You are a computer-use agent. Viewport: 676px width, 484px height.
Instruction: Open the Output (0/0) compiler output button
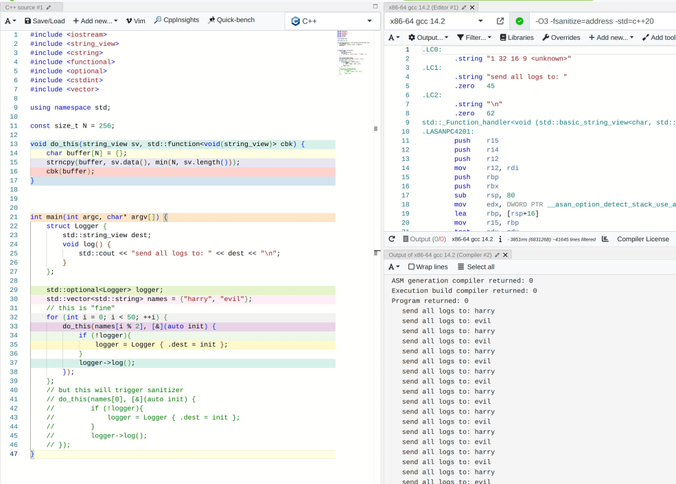pyautogui.click(x=424, y=239)
